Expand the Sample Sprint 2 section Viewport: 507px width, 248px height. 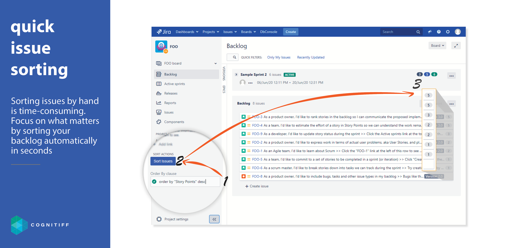(236, 75)
